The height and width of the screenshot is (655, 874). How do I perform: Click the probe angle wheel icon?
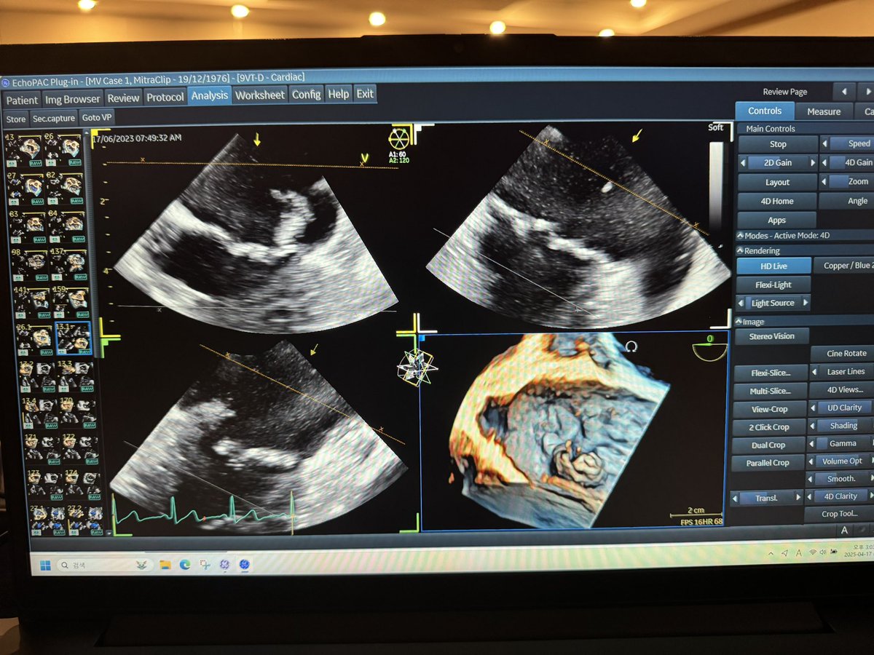point(399,138)
